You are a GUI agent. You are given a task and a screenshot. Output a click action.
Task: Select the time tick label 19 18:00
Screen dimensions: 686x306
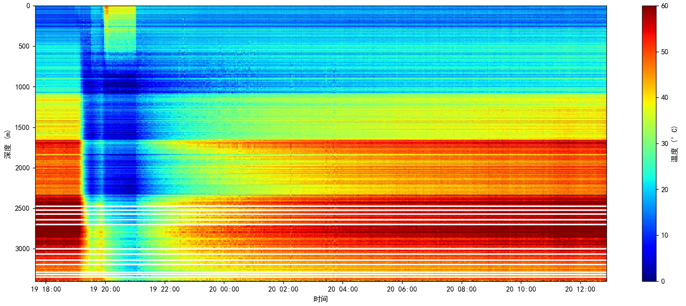46,289
